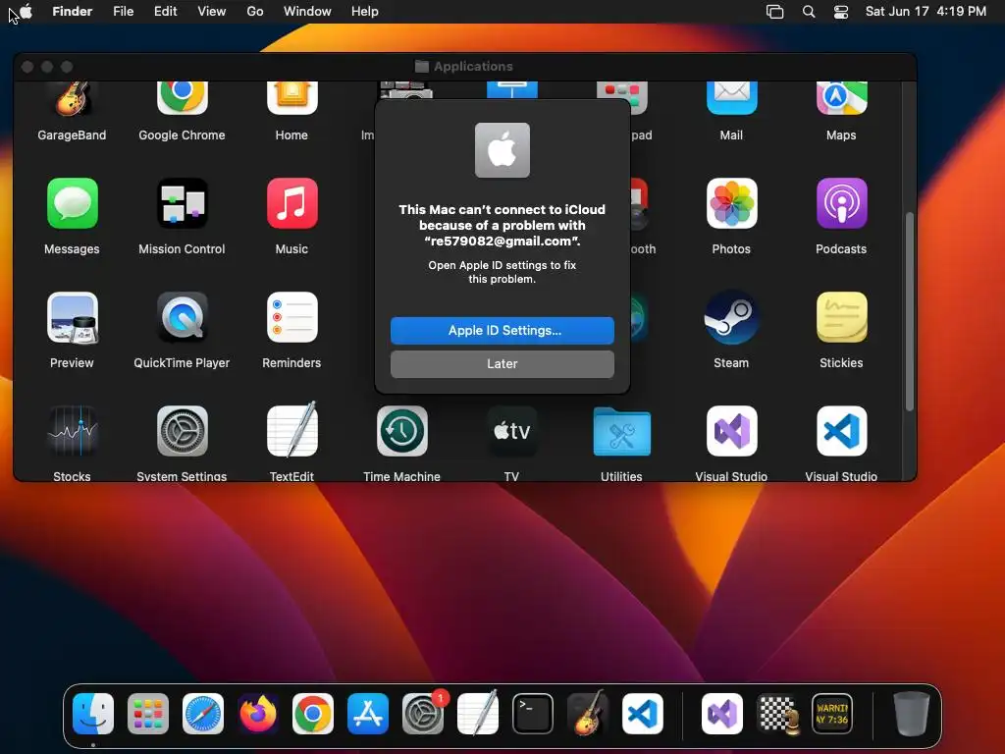Open the blue Visual Studio Code app in Applications
Viewport: 1005px width, 754px height.
coord(841,431)
